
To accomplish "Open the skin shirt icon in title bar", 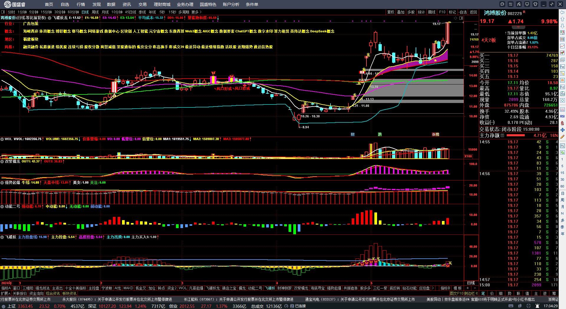I will (x=535, y=4).
